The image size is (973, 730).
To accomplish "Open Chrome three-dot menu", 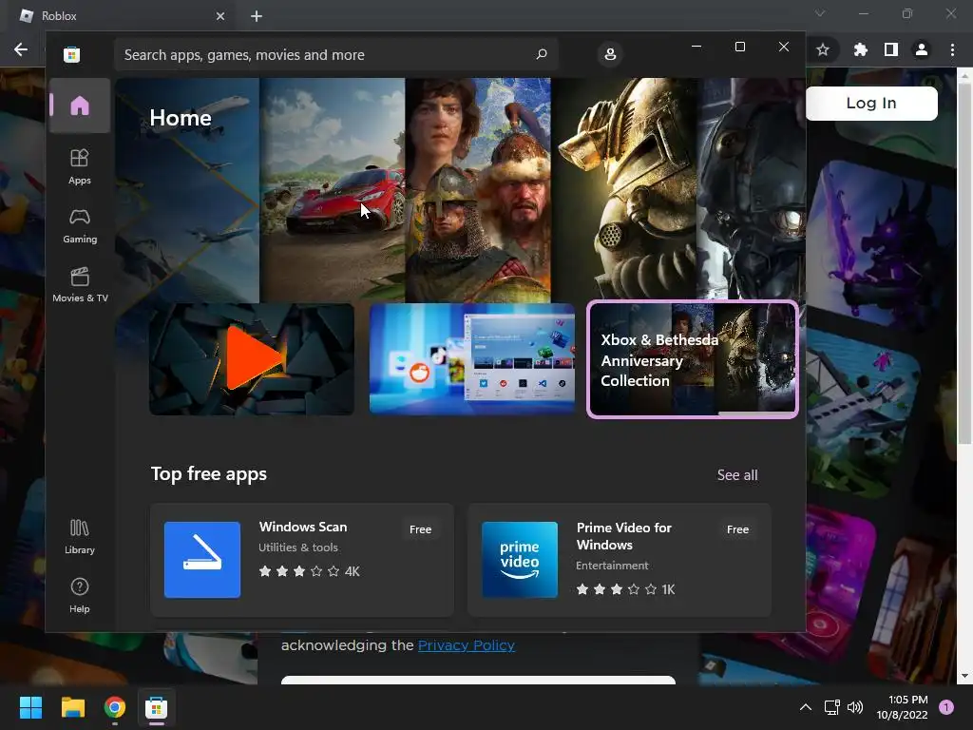I will (x=952, y=49).
